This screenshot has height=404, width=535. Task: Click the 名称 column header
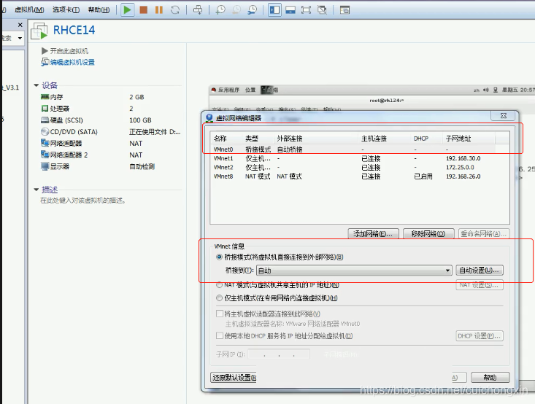click(x=226, y=139)
